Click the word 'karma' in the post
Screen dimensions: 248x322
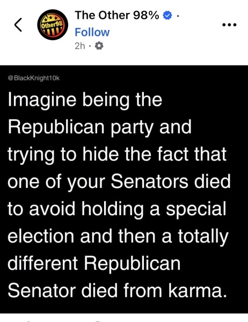[x=195, y=291]
